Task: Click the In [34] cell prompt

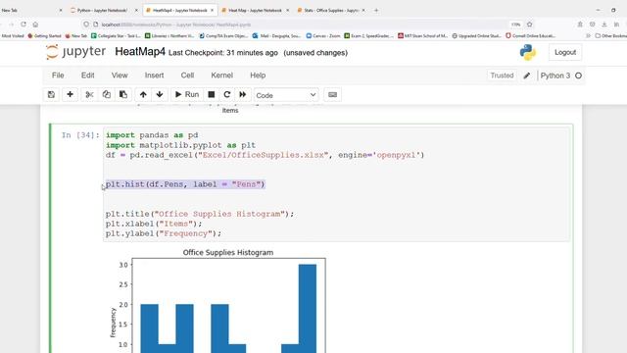Action: tap(80, 135)
